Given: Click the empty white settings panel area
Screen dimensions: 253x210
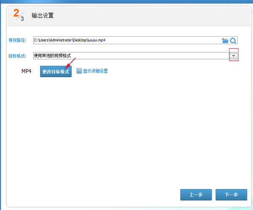Looking at the screenshot, I should [126, 135].
